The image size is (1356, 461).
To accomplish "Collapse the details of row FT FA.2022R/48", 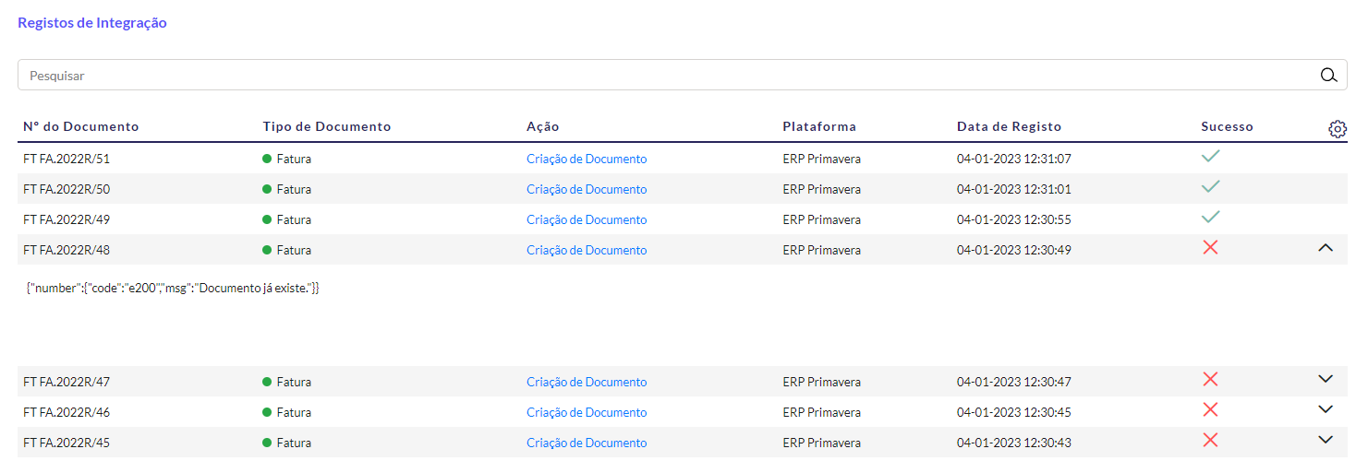I will coord(1326,248).
